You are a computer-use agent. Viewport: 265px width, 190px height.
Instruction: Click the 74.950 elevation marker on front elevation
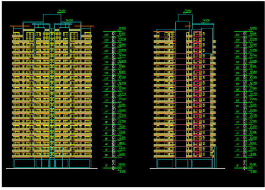[69, 19]
